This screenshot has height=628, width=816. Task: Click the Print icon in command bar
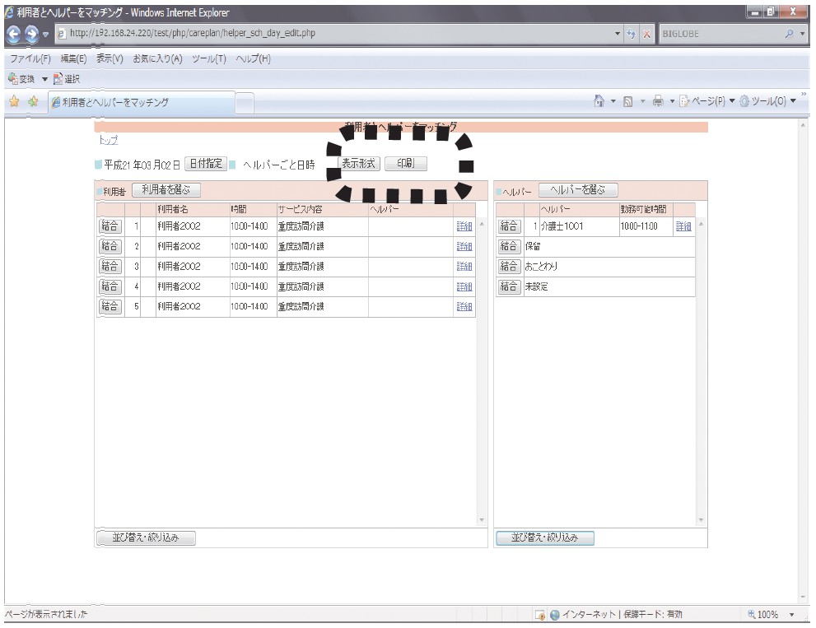pyautogui.click(x=658, y=101)
